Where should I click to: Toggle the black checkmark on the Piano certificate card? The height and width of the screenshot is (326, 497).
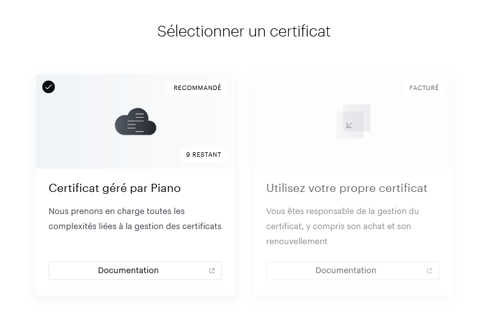[x=49, y=87]
